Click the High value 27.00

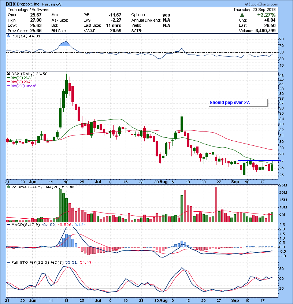click(x=36, y=20)
